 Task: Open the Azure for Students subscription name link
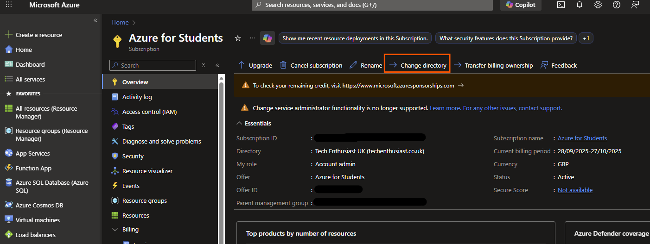pyautogui.click(x=582, y=138)
